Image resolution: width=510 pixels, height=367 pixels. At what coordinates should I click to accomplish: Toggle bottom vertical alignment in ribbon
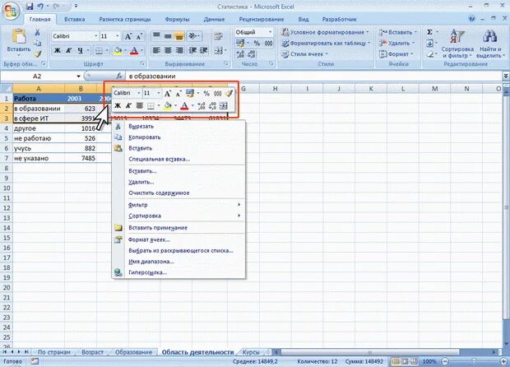point(179,36)
